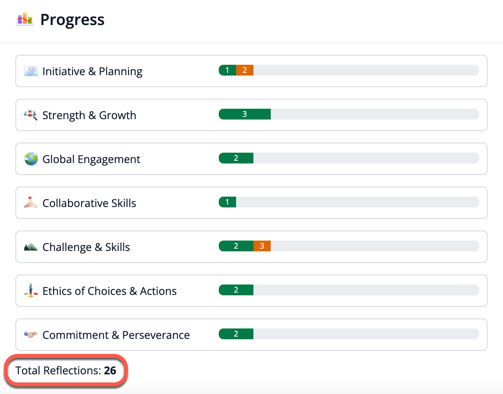Click the Strength & Growth magnifier icon
503x394 pixels.
[x=31, y=115]
